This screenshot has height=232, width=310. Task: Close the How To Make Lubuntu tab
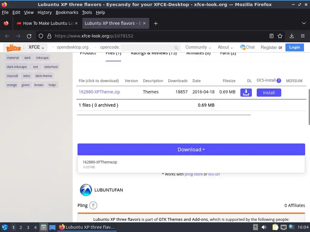(76, 23)
